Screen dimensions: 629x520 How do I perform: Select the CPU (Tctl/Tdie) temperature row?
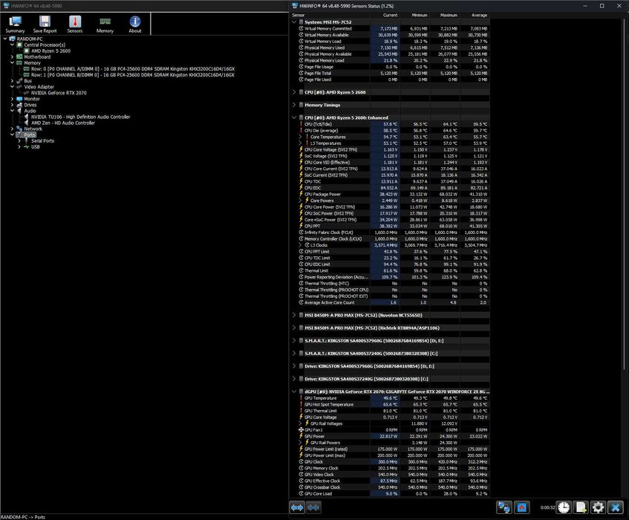click(x=394, y=124)
